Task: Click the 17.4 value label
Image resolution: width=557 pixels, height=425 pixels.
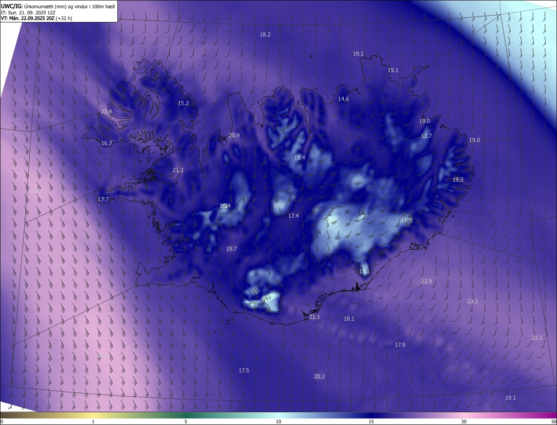Action: coord(293,216)
